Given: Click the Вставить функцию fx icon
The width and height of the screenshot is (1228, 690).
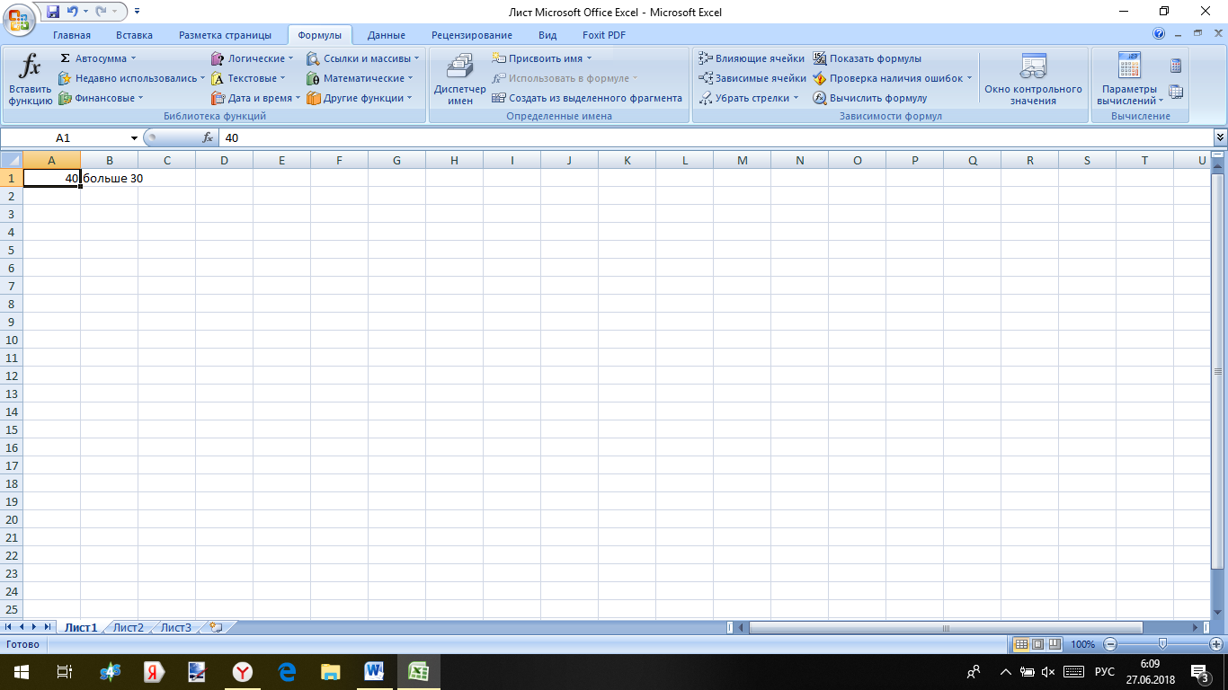Looking at the screenshot, I should click(31, 68).
